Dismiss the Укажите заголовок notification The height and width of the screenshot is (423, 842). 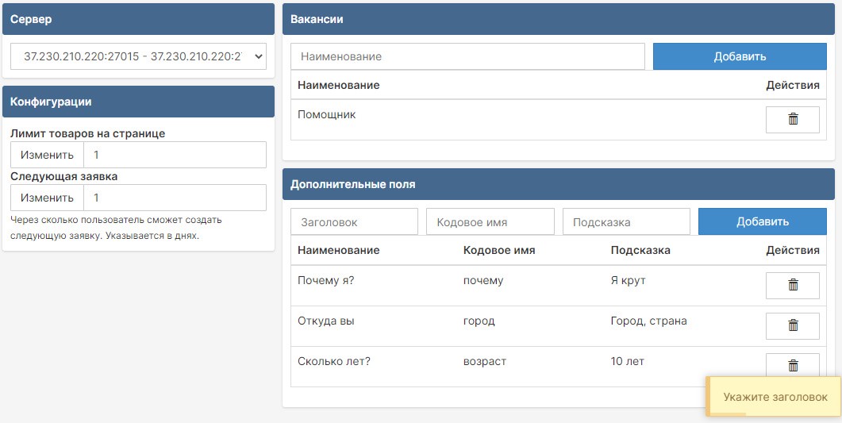[774, 397]
